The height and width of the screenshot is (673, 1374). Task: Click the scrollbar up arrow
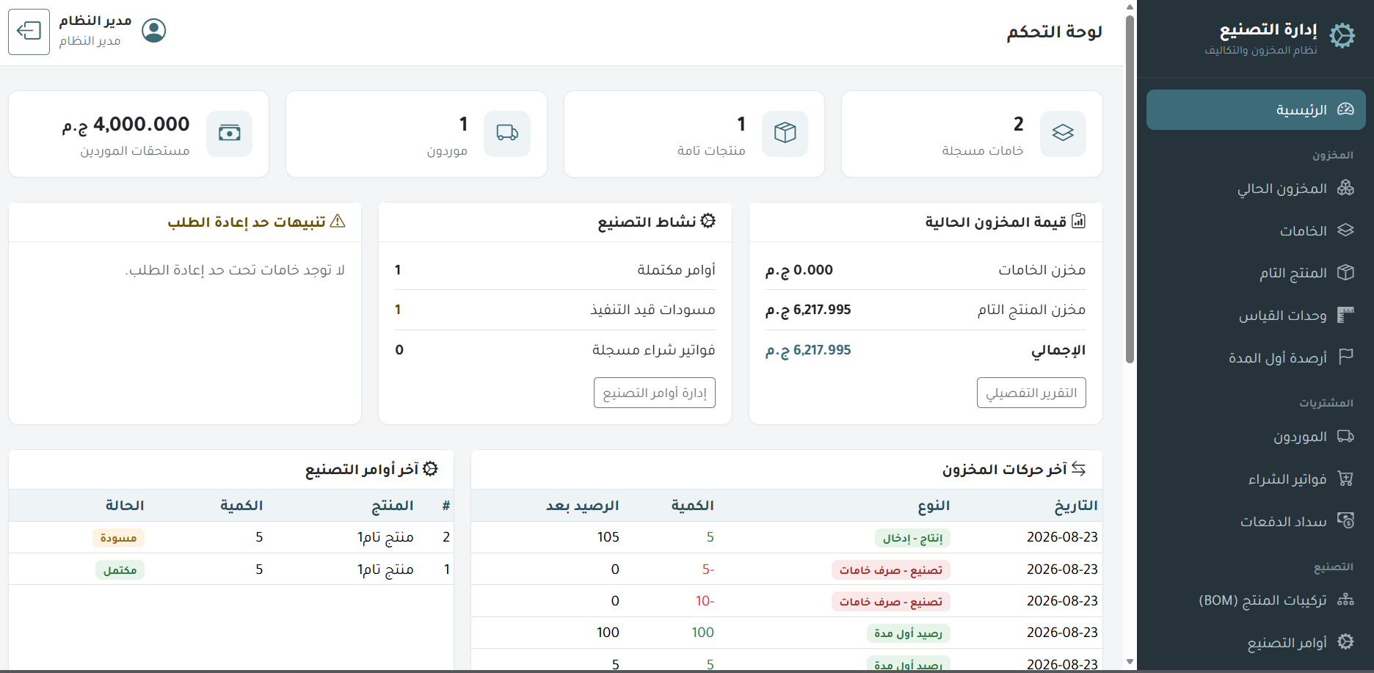pos(1130,7)
